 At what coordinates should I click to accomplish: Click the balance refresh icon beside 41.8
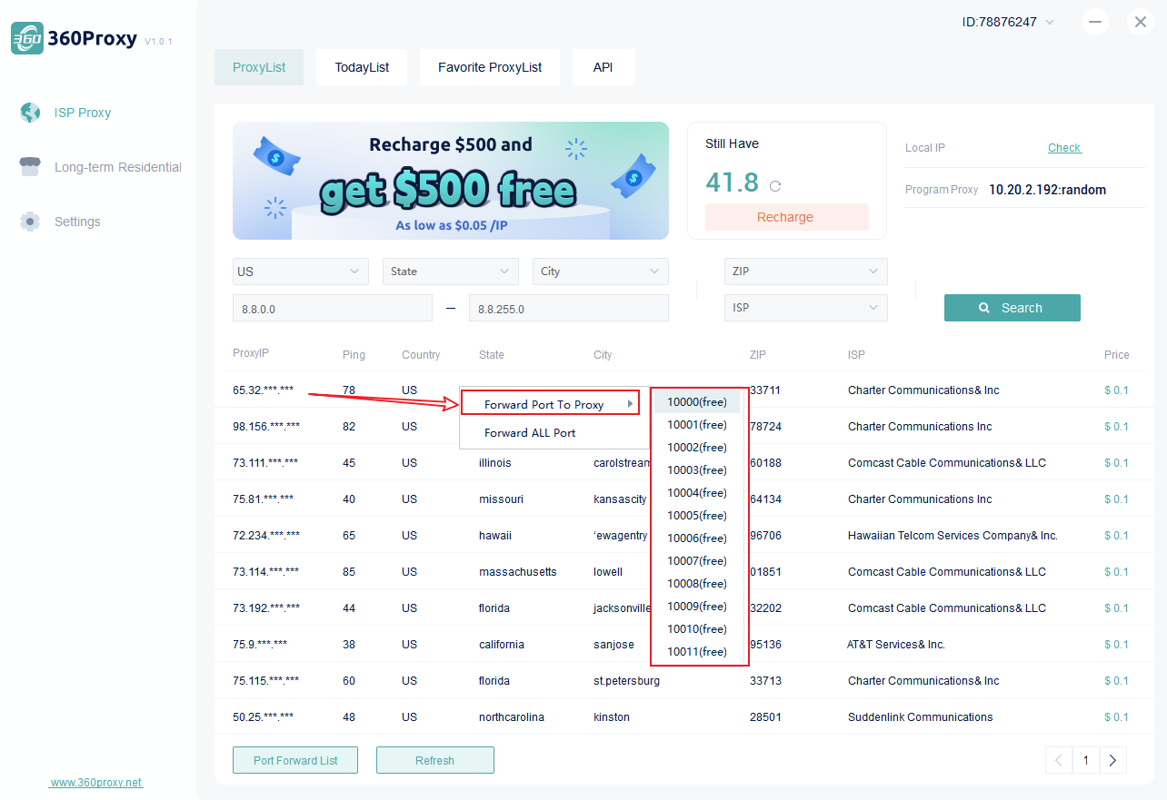coord(775,186)
